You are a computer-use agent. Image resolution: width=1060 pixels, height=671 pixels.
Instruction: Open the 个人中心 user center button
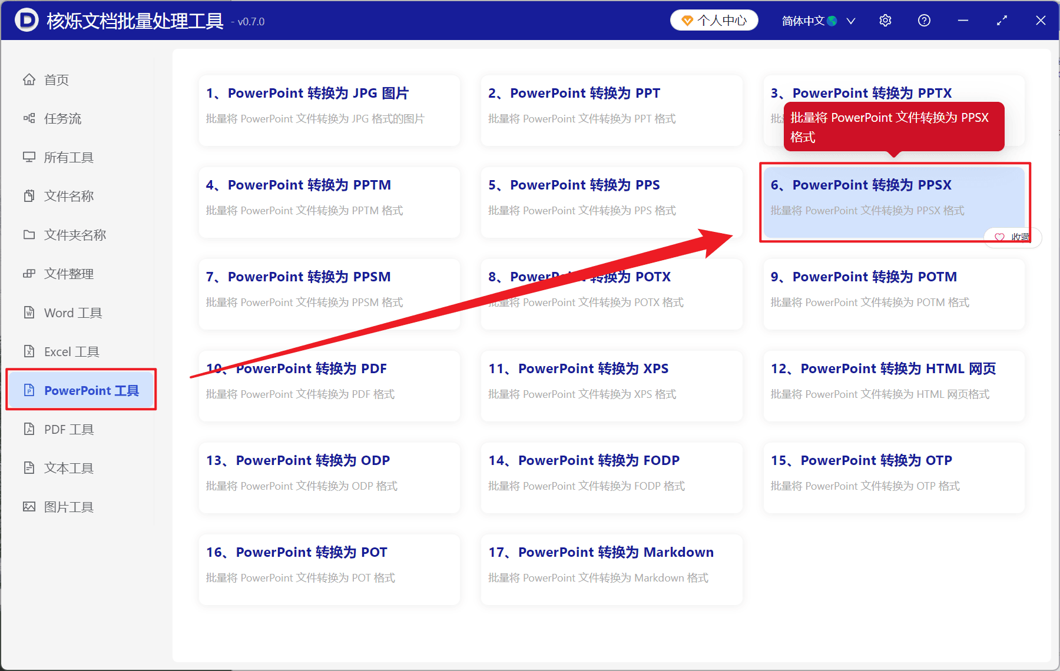[714, 21]
